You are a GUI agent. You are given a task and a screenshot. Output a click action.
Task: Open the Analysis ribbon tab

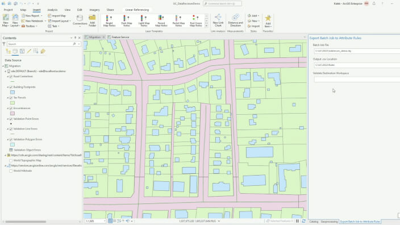point(52,10)
